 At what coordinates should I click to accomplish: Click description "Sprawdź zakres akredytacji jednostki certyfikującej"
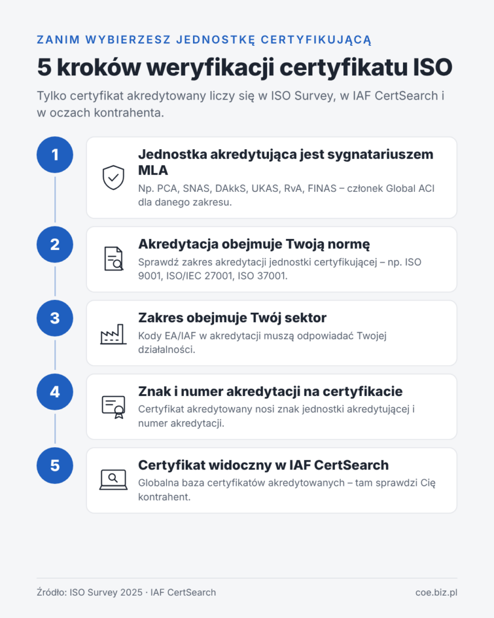280,269
